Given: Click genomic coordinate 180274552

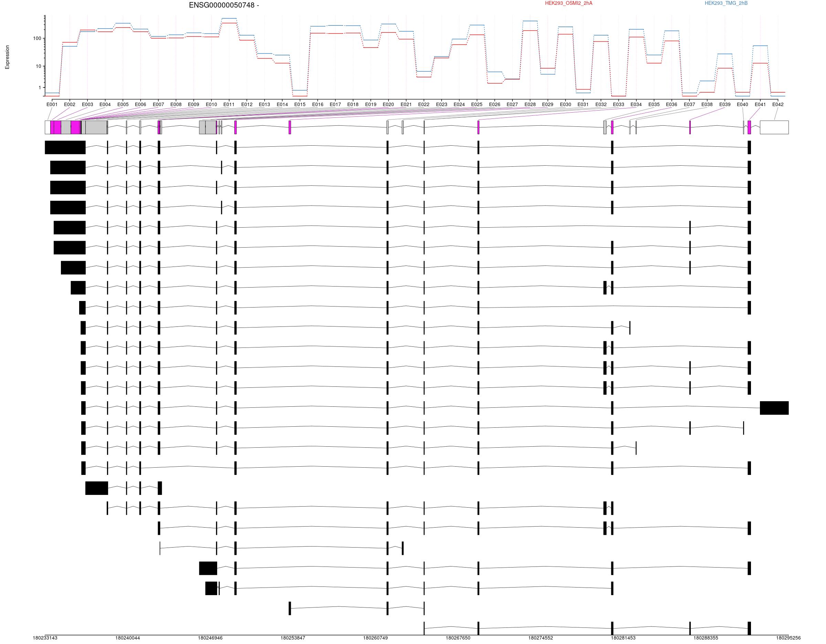Looking at the screenshot, I should pyautogui.click(x=540, y=638).
